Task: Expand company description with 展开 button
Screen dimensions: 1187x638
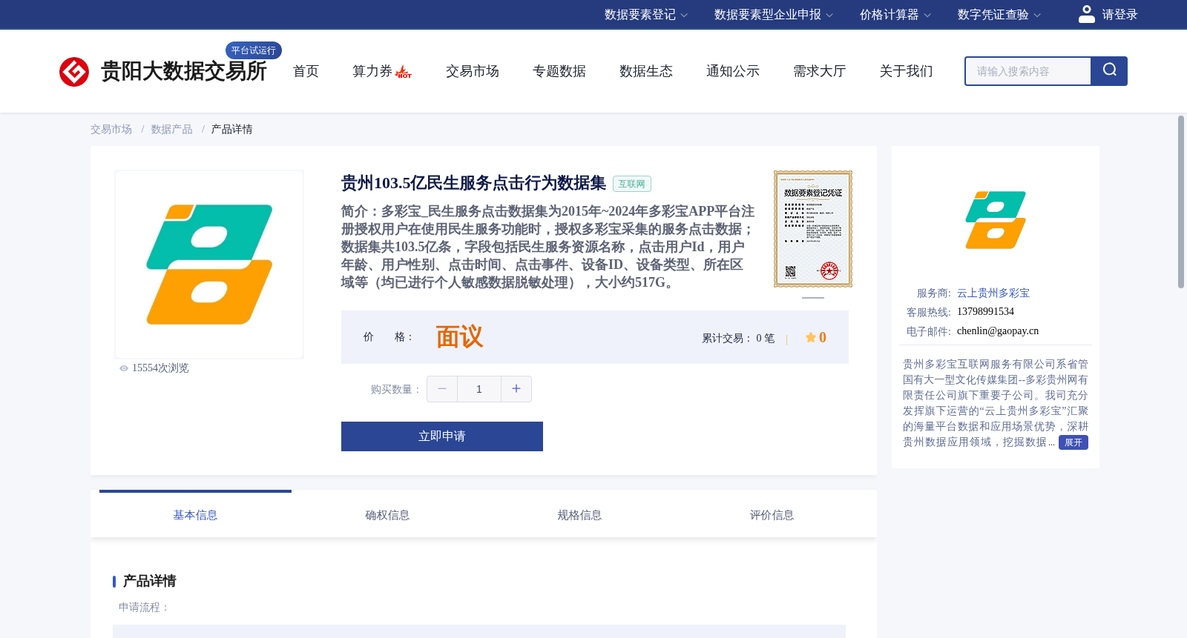Action: [1073, 442]
